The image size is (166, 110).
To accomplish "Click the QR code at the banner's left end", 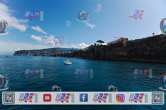I will click(9, 98).
